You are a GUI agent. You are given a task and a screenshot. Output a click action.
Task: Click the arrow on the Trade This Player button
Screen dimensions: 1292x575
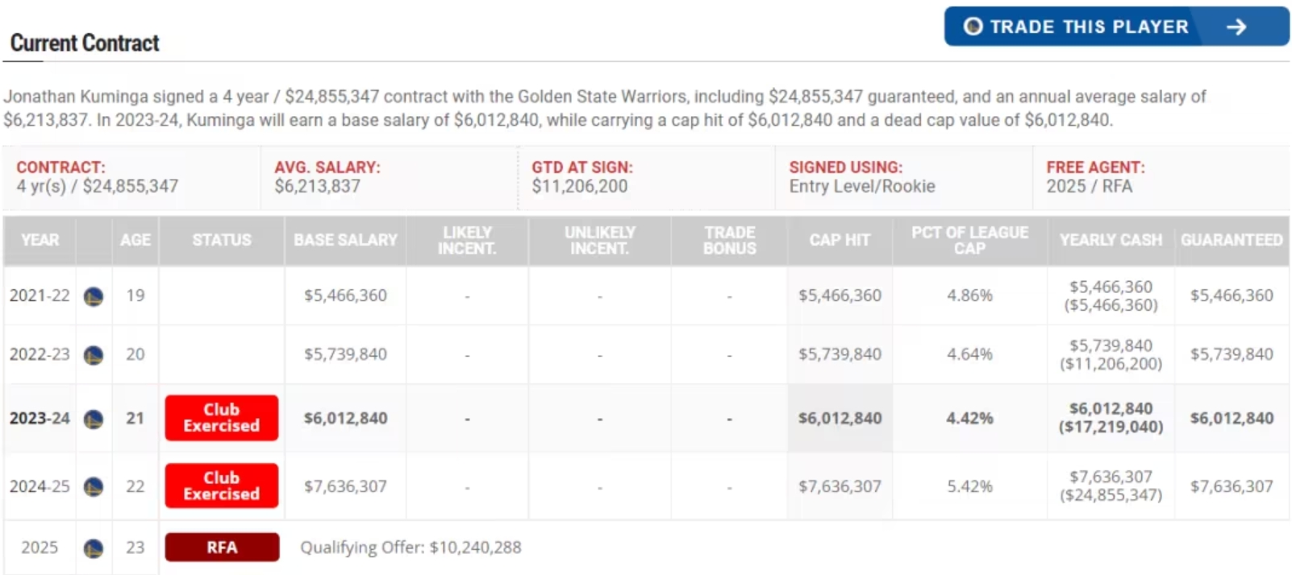coord(1236,27)
